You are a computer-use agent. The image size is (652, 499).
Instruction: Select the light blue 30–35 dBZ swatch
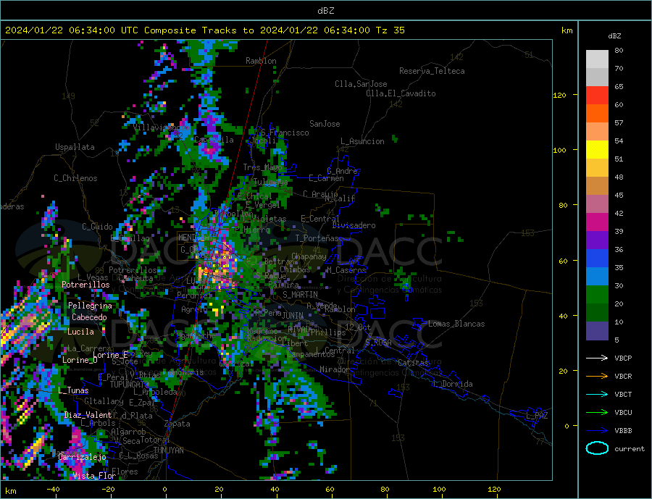(x=597, y=277)
